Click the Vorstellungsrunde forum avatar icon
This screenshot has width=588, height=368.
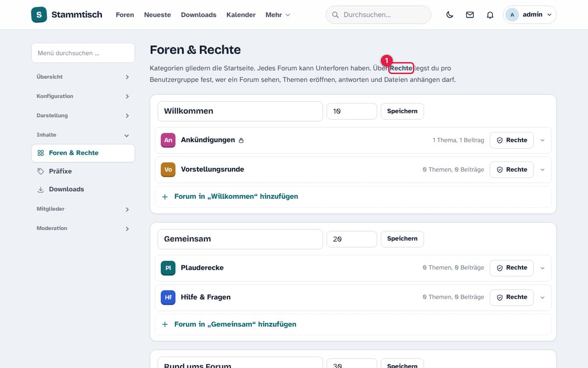168,170
